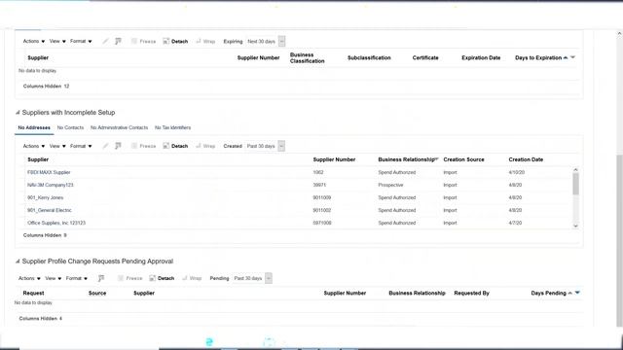The image size is (623, 350).
Task: Click Source column header in Pending table
Action: coord(97,294)
